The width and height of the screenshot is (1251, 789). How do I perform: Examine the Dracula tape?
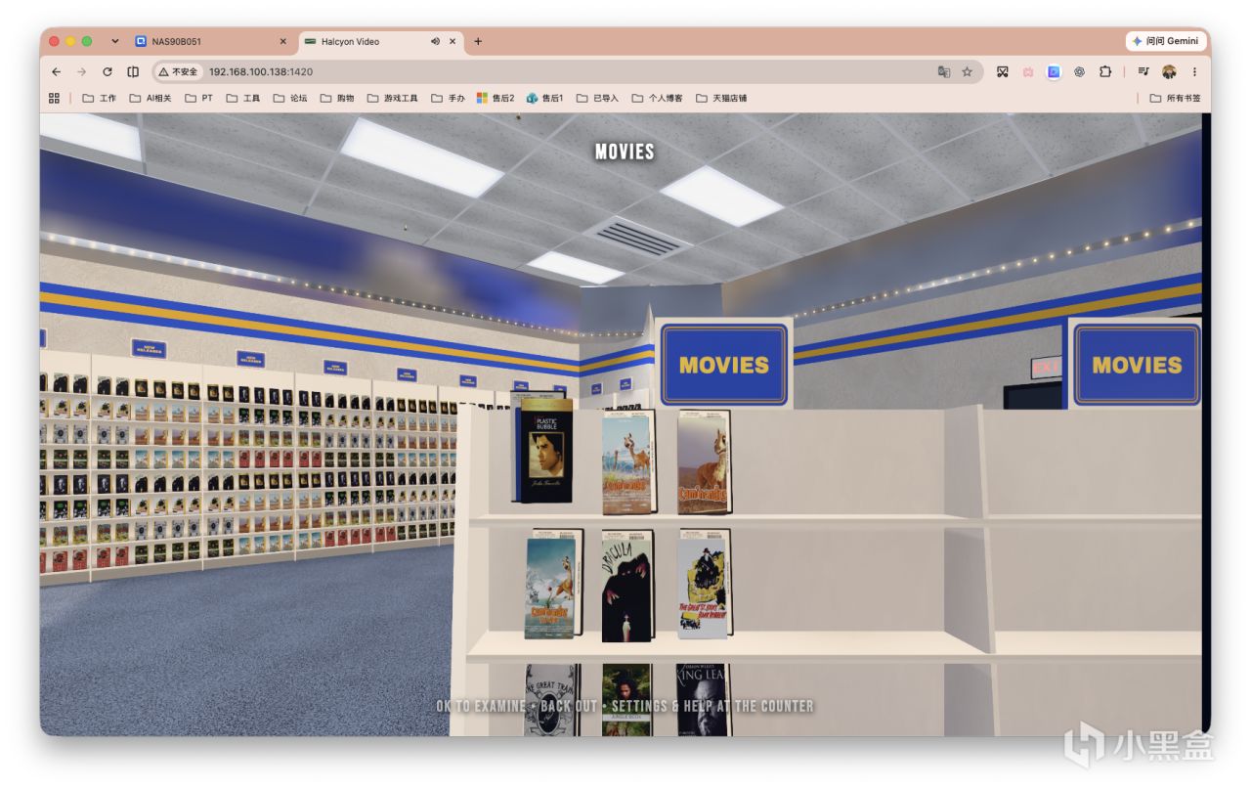(626, 587)
